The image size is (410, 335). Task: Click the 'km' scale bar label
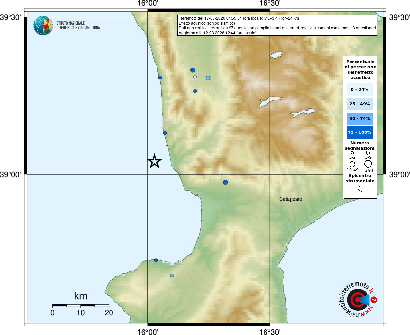(x=80, y=296)
